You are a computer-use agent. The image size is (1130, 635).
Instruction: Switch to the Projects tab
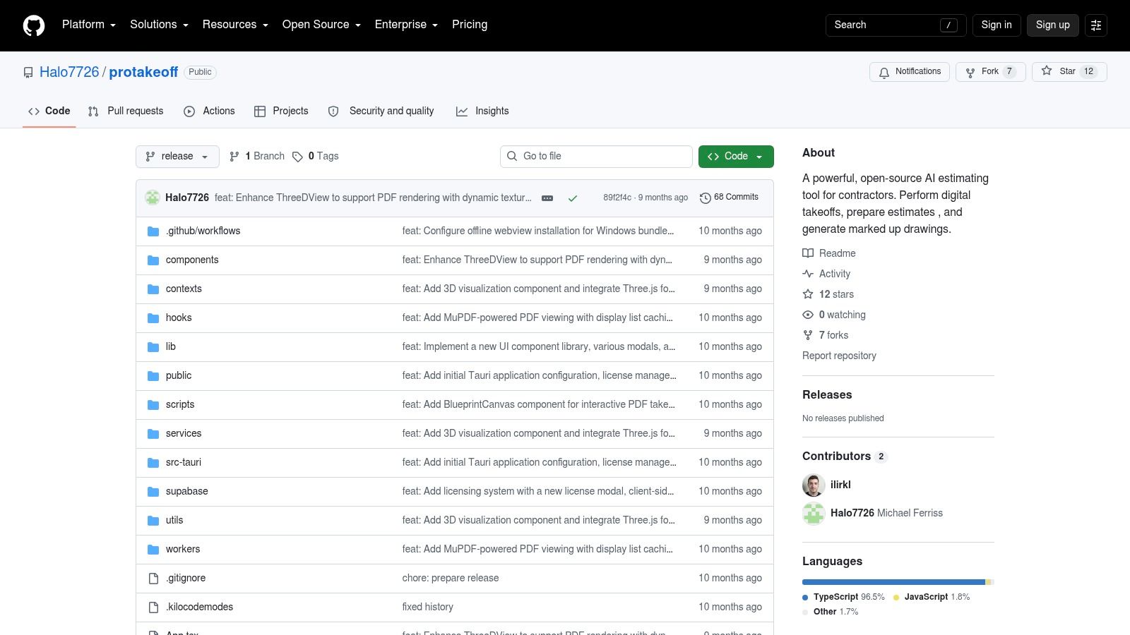click(281, 111)
